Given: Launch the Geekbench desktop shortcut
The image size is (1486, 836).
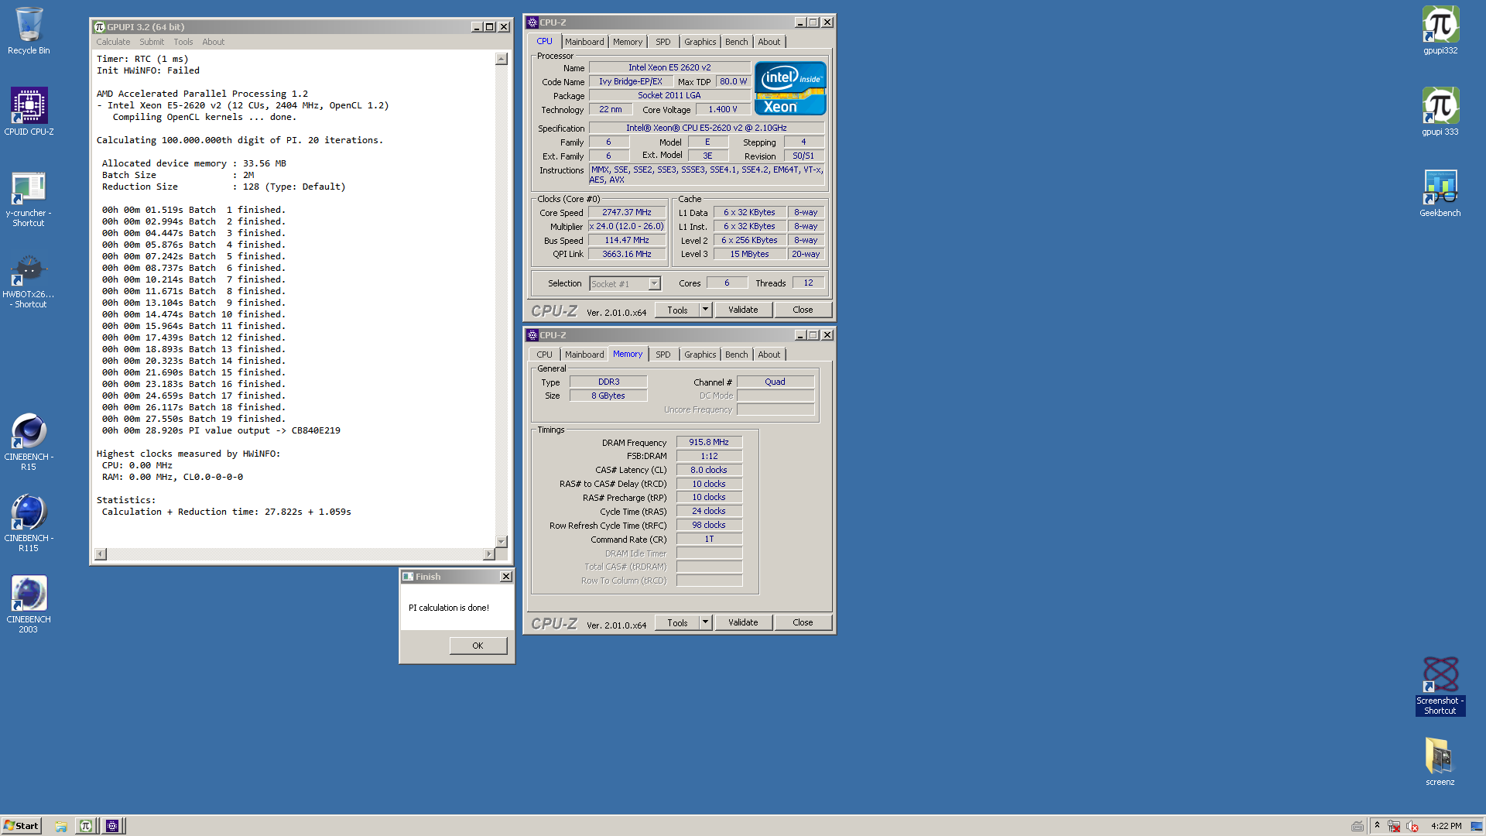Looking at the screenshot, I should coord(1440,194).
